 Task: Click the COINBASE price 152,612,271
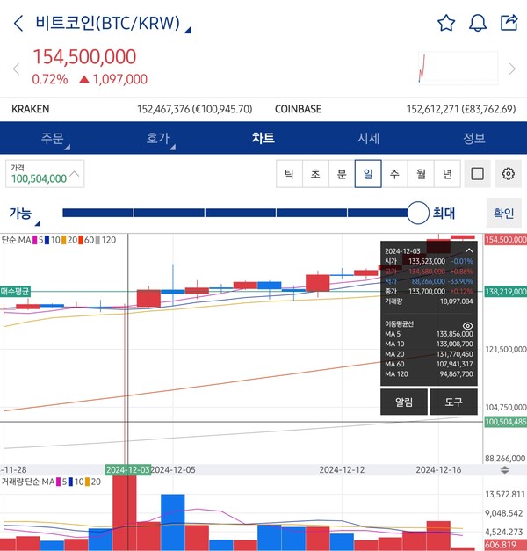click(x=461, y=109)
